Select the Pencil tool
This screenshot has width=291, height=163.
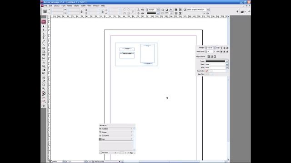44,41
